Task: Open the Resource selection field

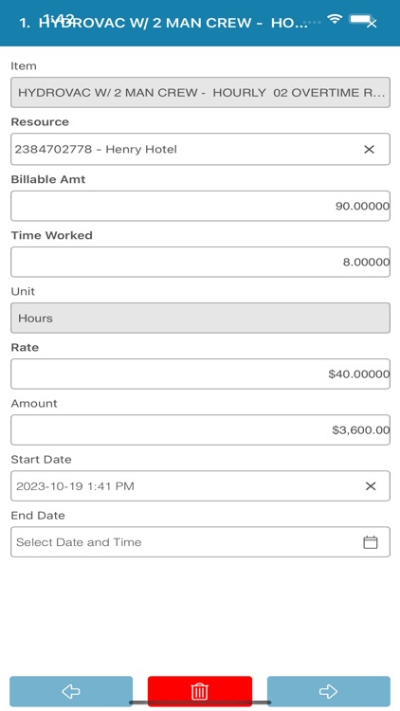Action: (200, 149)
